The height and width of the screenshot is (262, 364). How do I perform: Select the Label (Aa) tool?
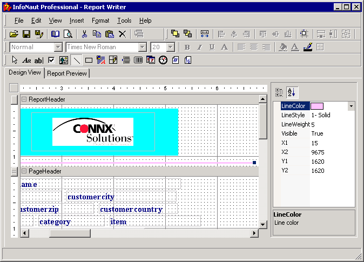pos(26,61)
